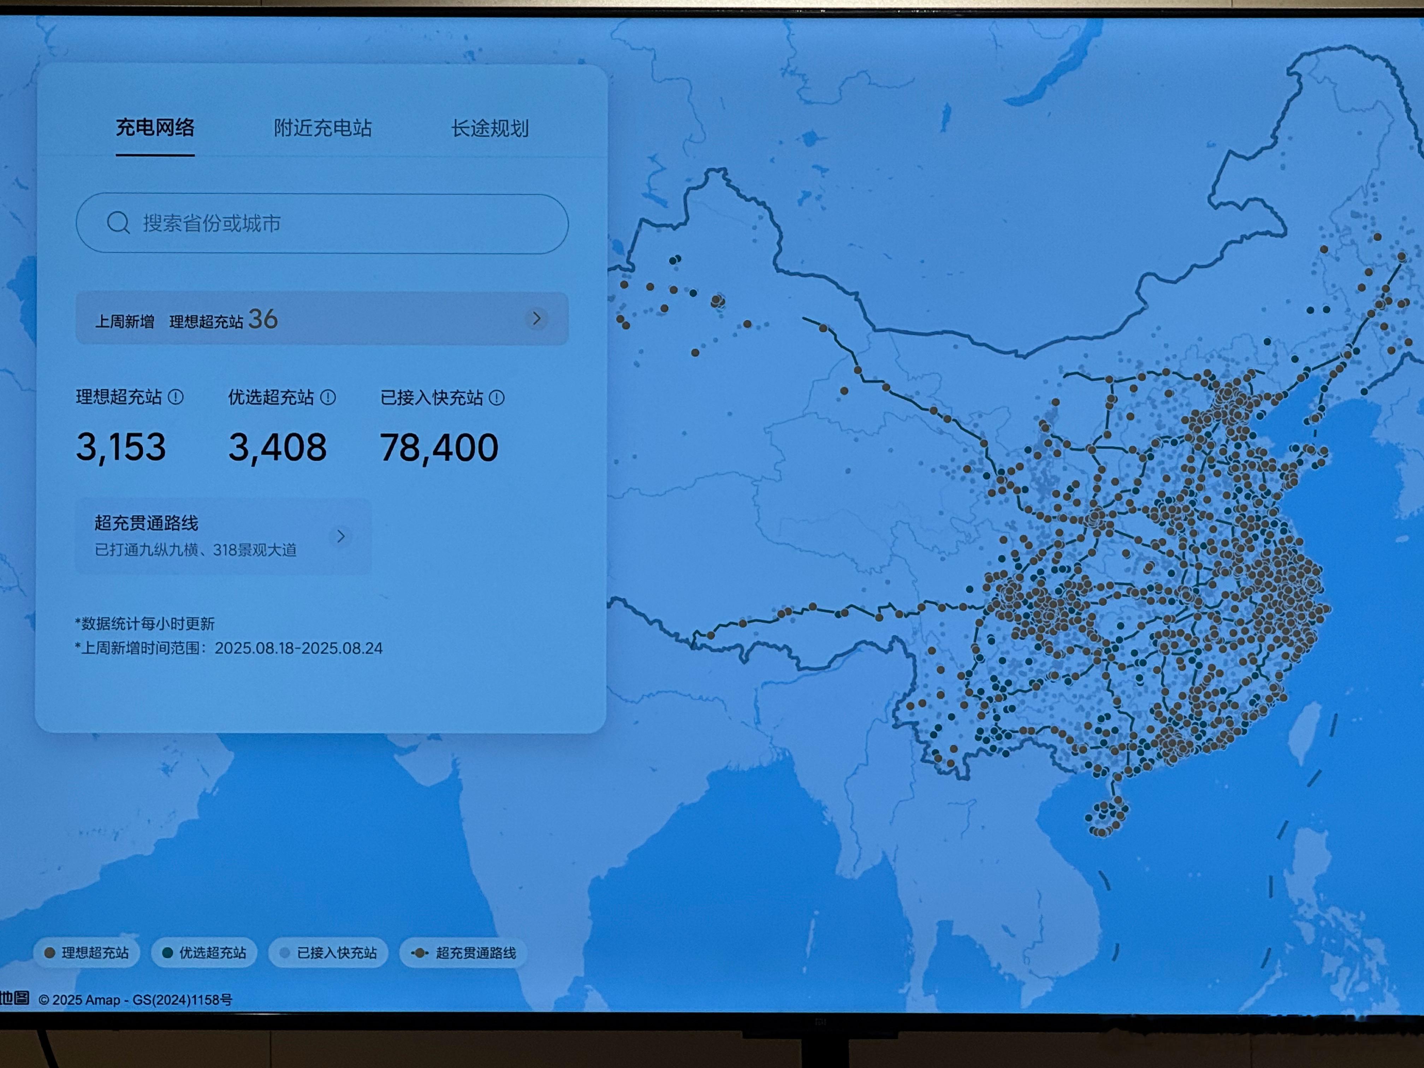Open the 超充贯通路线 card
Image resolution: width=1424 pixels, height=1068 pixels.
(224, 536)
